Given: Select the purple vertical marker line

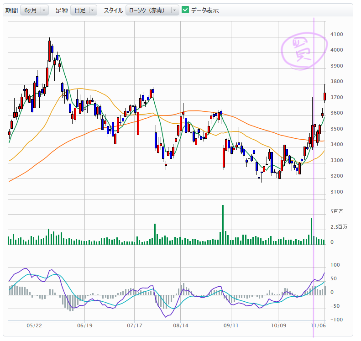Looking at the screenshot, I should [x=314, y=137].
